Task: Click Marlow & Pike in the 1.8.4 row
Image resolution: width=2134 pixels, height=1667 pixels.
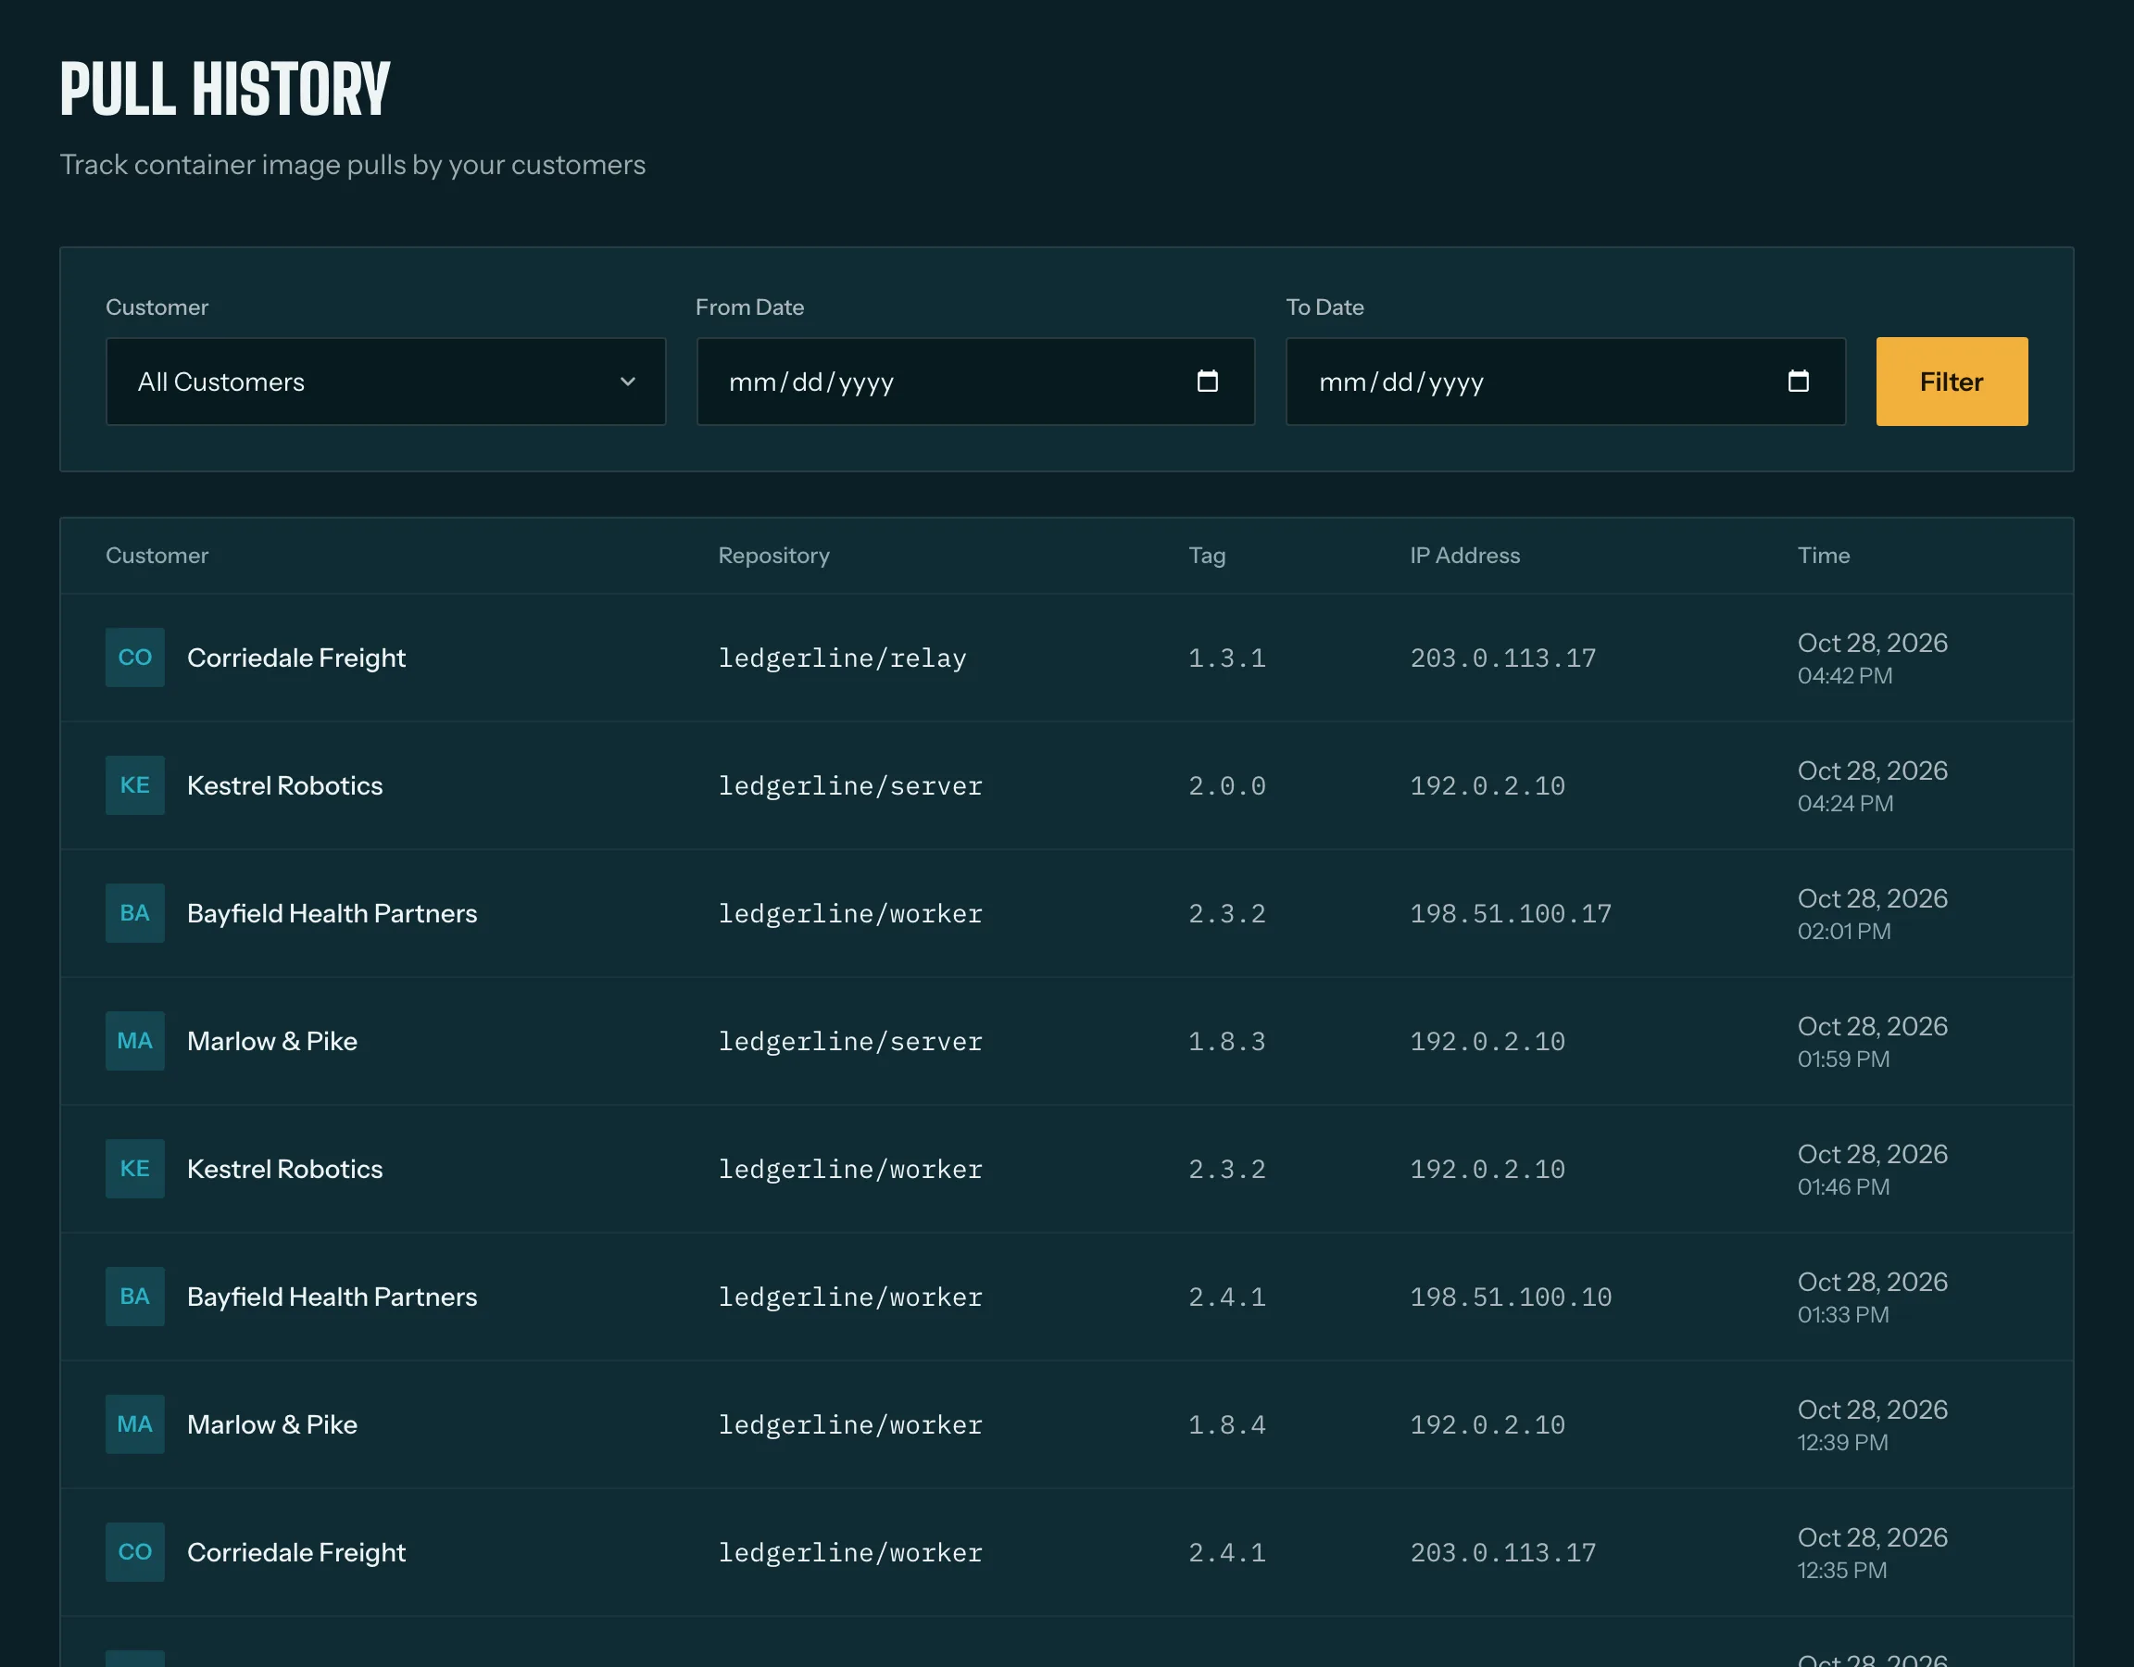Action: point(271,1424)
